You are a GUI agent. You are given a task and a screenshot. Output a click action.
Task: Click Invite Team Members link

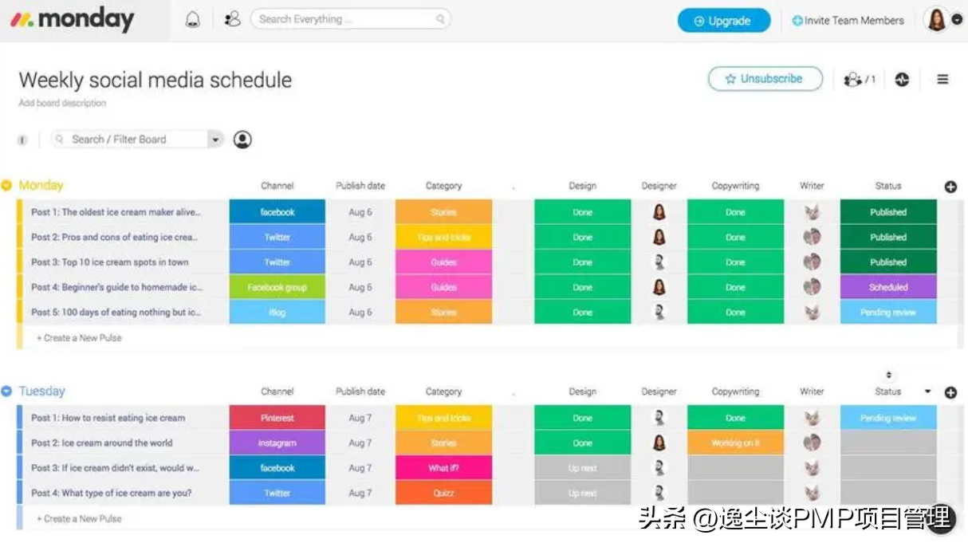tap(848, 21)
